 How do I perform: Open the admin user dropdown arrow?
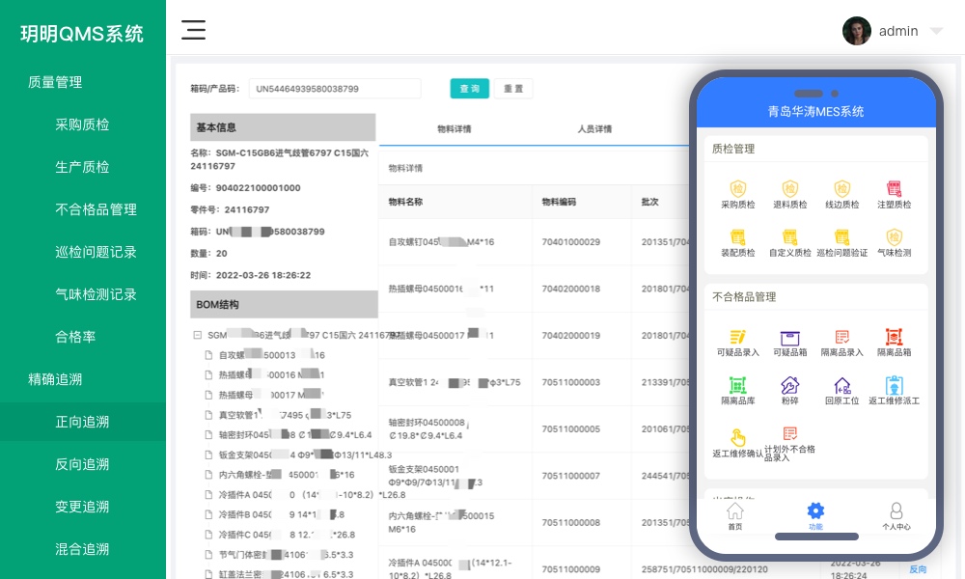coord(935,31)
